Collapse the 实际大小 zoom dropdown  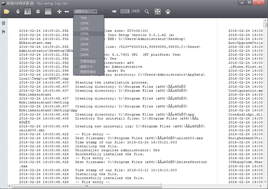tap(89, 11)
